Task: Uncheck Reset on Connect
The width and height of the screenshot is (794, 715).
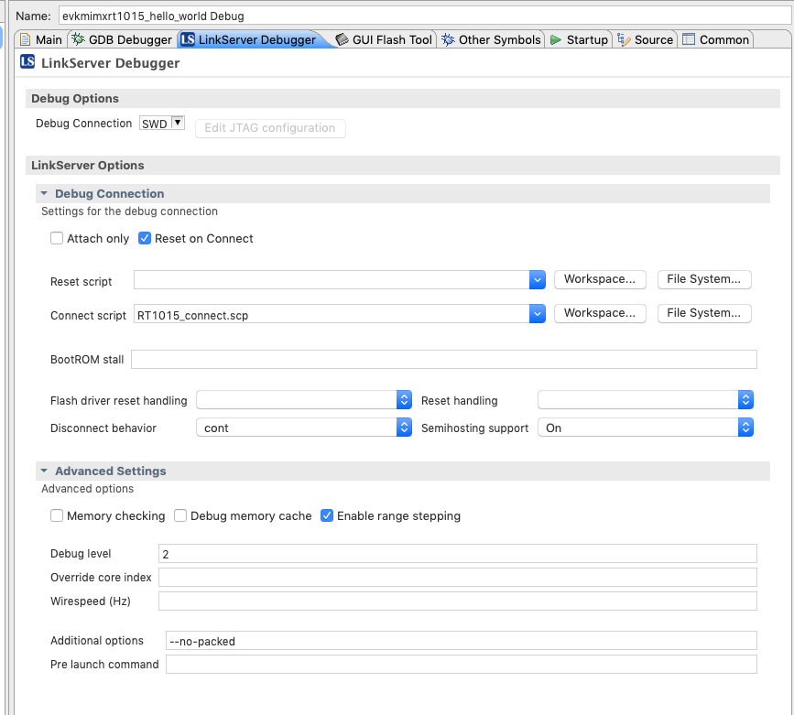Action: (x=145, y=239)
